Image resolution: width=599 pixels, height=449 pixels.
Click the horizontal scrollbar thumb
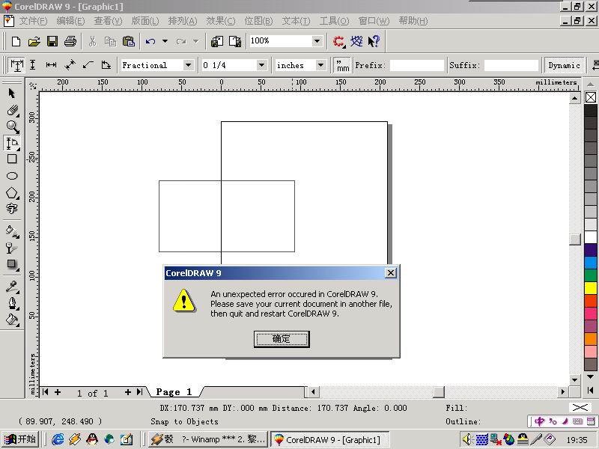[439, 391]
